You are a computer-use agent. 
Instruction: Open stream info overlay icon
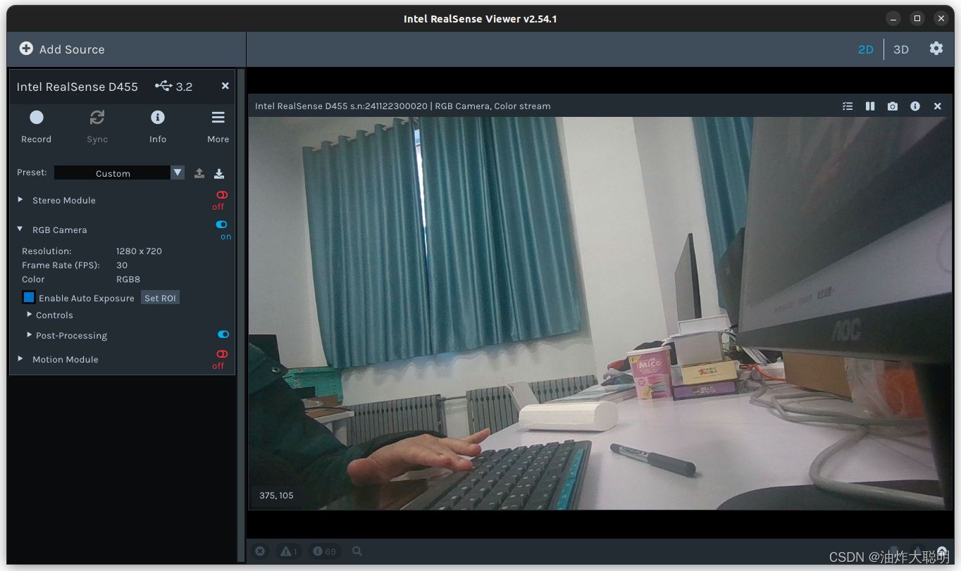[915, 106]
